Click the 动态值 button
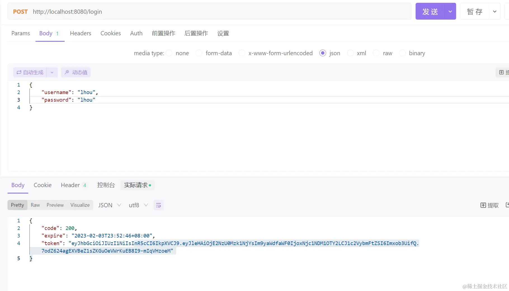This screenshot has height=291, width=509. pyautogui.click(x=76, y=72)
